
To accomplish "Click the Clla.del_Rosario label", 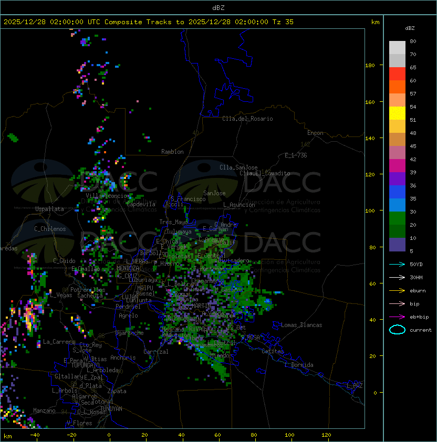I will 247,119.
